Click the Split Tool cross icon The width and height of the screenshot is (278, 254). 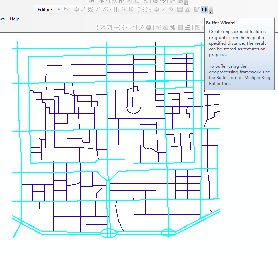164,9
